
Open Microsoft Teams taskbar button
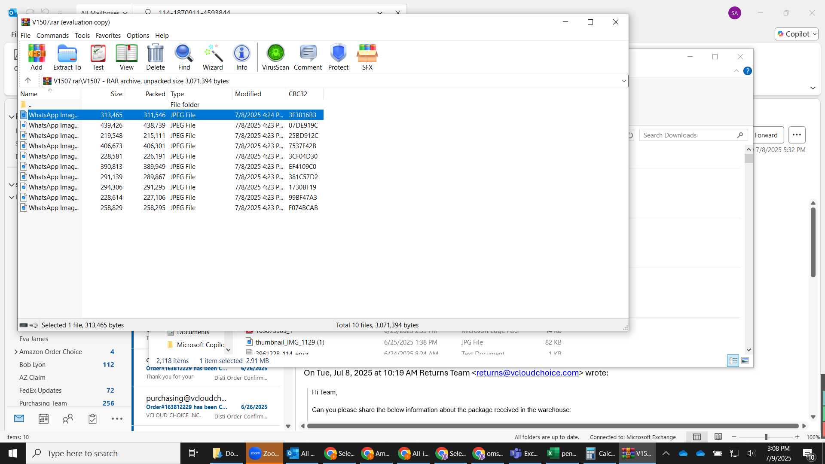524,453
